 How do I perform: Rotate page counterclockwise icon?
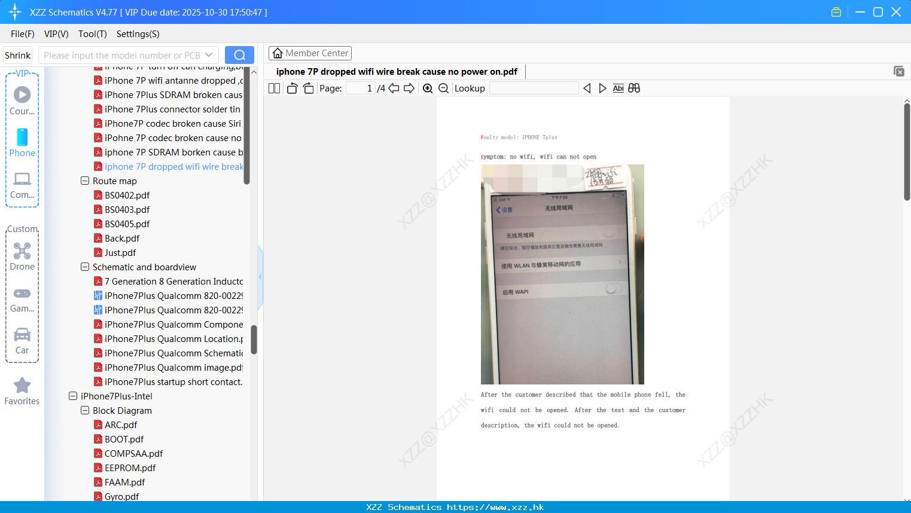point(292,88)
